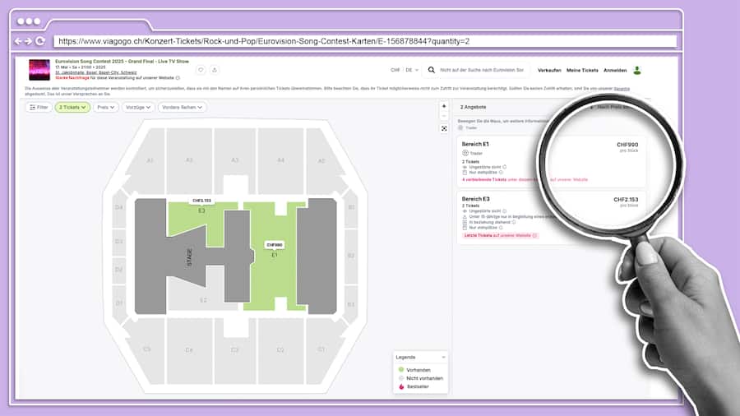Expand the 2 Tickets quantity dropdown
740x416 pixels.
point(72,107)
